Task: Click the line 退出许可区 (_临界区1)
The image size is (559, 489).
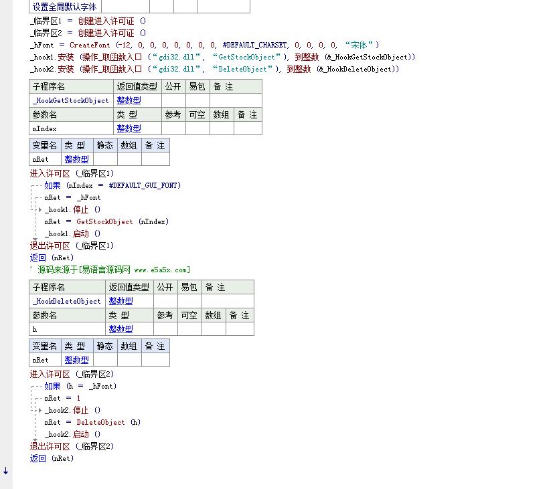Action: coord(72,246)
